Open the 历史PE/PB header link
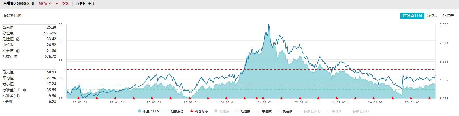Screen dimensions: 459x116 (85, 4)
